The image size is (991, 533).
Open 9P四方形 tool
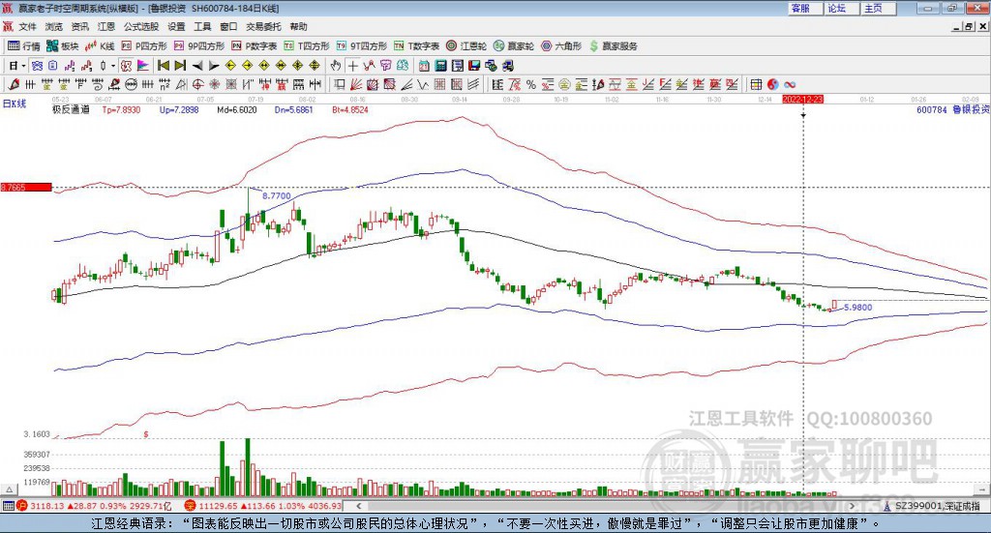click(198, 46)
